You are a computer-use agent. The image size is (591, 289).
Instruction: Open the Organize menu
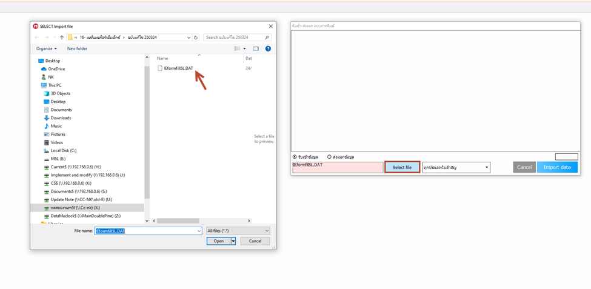pos(46,48)
